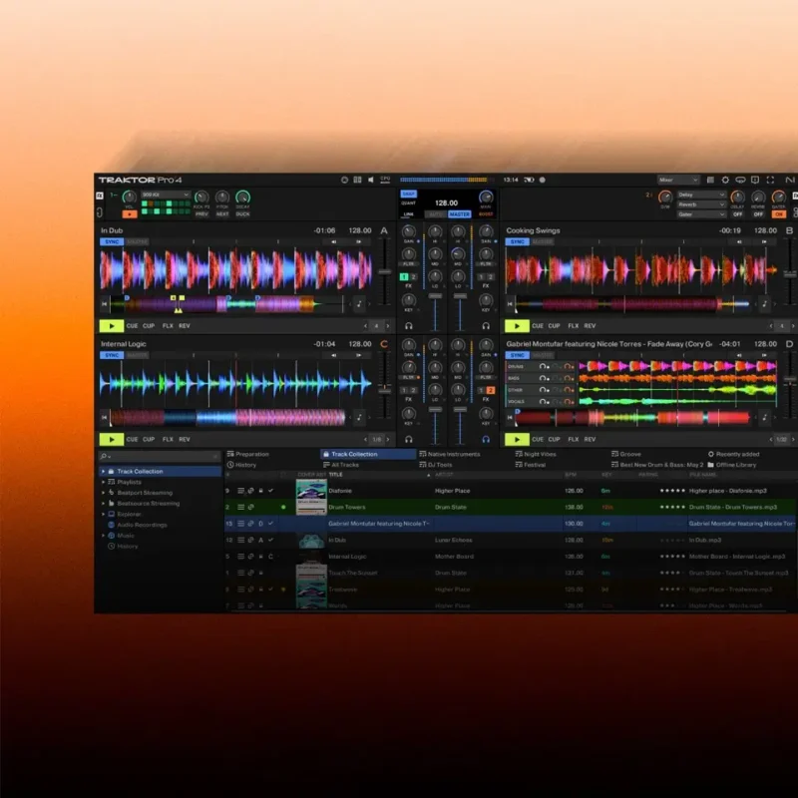798x798 pixels.
Task: Open the Delay effect selector dropdown
Action: pyautogui.click(x=701, y=195)
